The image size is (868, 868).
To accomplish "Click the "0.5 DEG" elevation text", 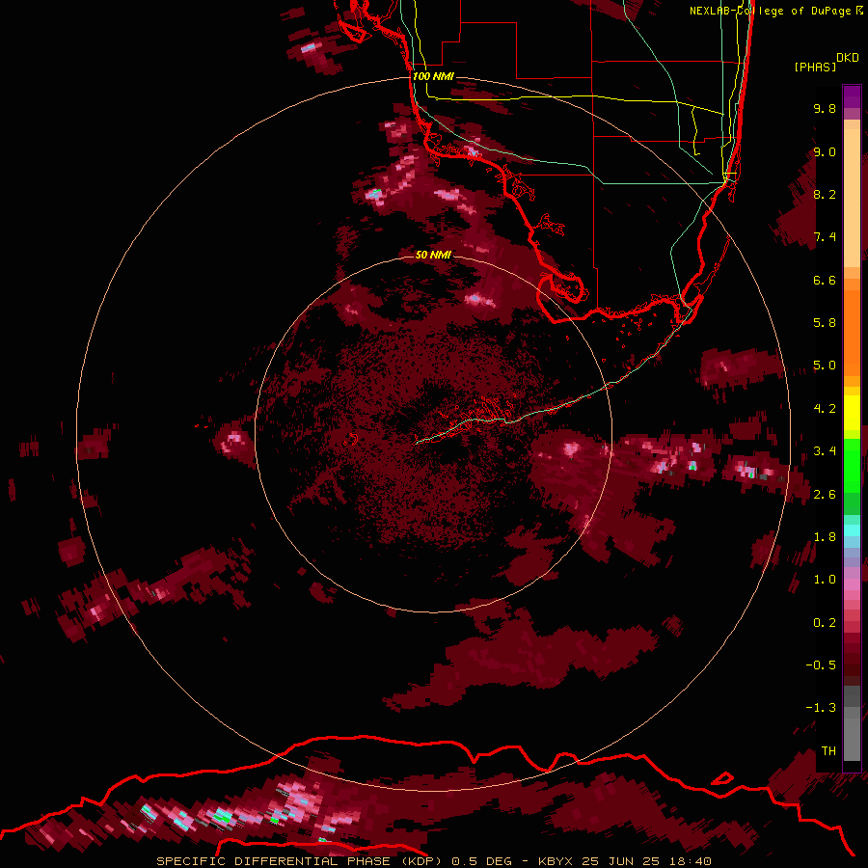I will 481,861.
